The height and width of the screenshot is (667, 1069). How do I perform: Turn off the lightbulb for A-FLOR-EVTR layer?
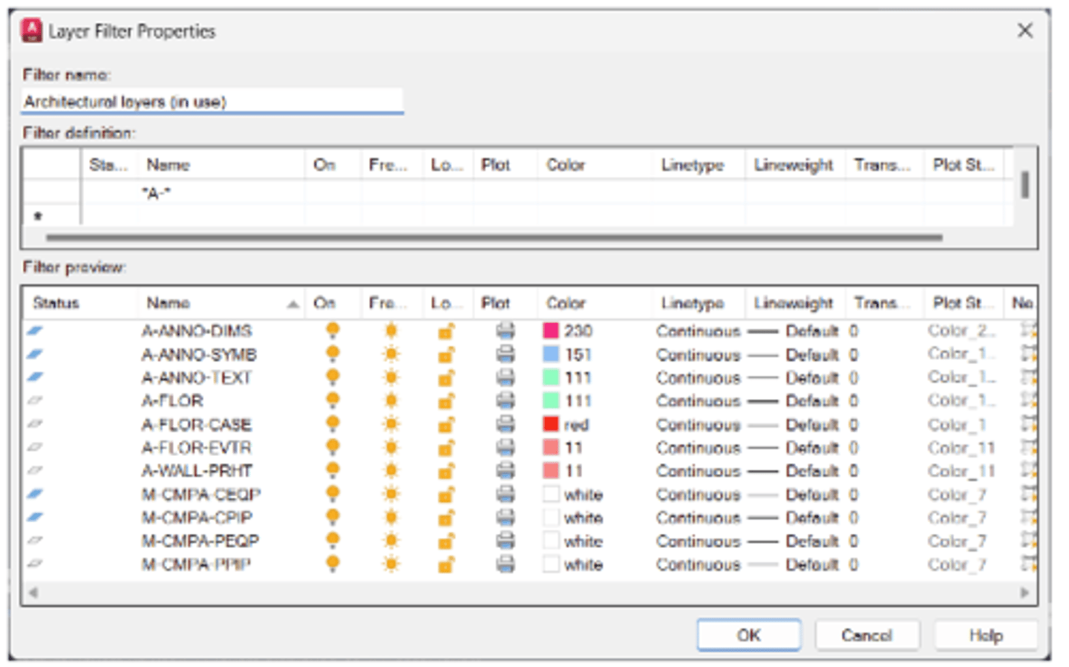point(333,448)
